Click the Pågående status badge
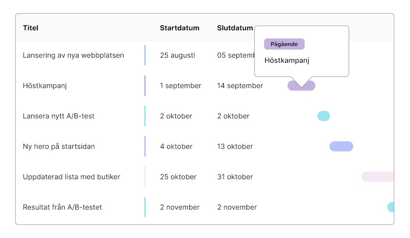 [x=284, y=44]
